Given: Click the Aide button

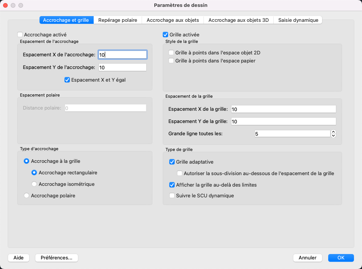Looking at the screenshot, I should 18,258.
